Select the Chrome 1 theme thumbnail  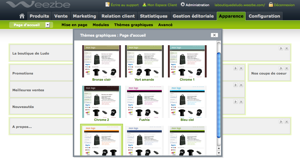[187, 61]
